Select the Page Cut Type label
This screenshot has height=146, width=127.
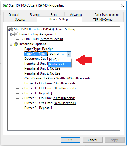click(x=36, y=54)
